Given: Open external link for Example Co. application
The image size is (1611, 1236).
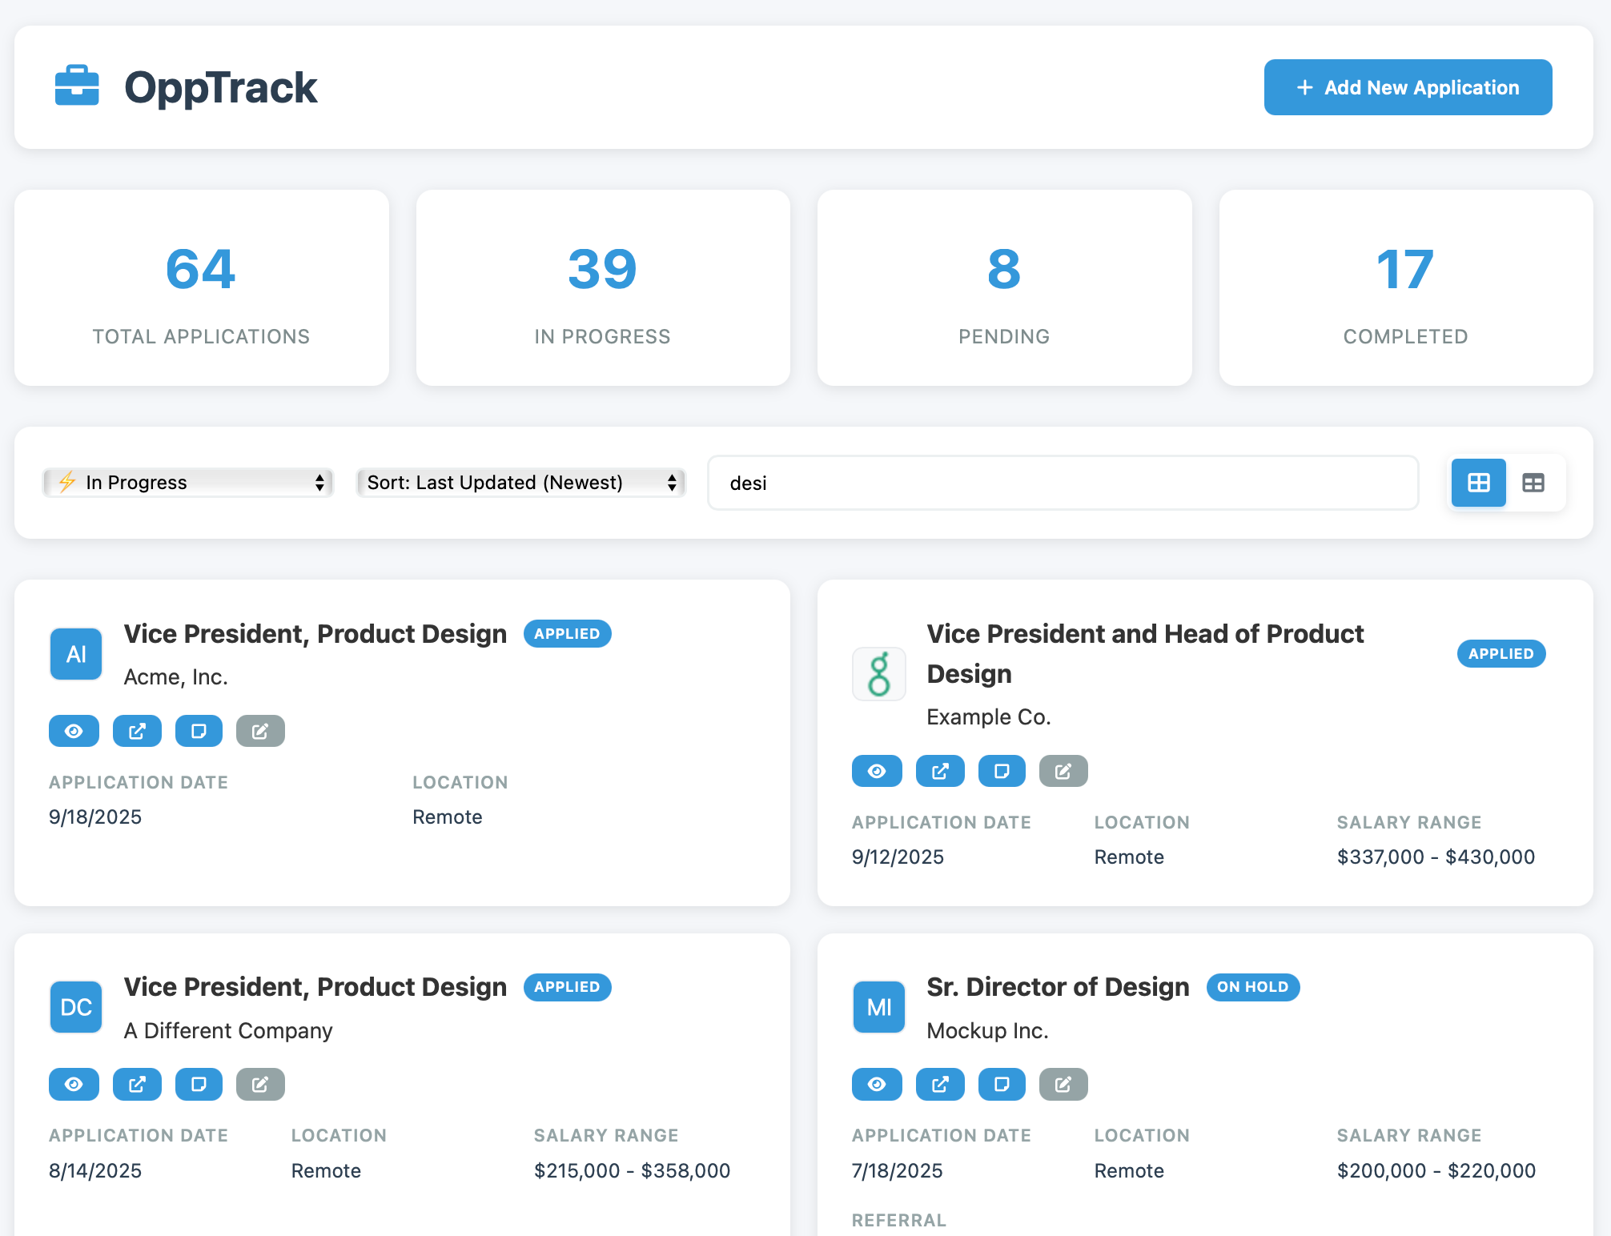Looking at the screenshot, I should click(940, 771).
